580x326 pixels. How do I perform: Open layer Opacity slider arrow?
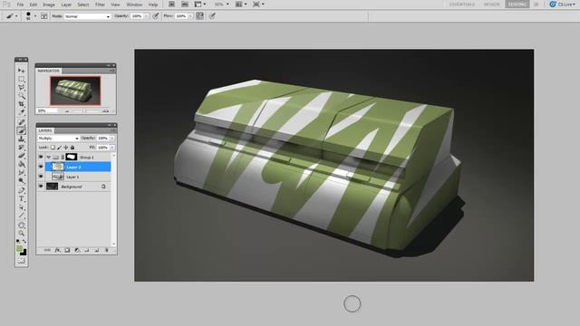click(x=112, y=139)
